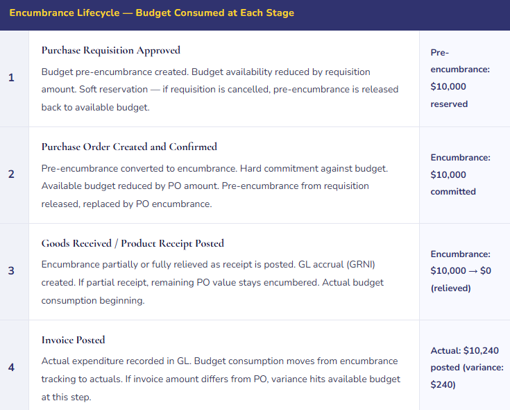Click the "Purchase Requisition Approved" heading
The height and width of the screenshot is (410, 510).
click(111, 50)
